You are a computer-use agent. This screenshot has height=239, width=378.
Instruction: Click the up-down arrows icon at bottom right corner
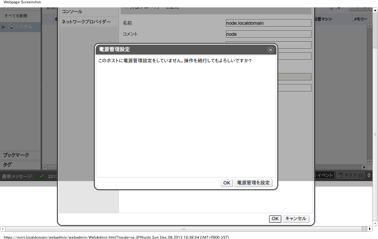pyautogui.click(x=369, y=175)
